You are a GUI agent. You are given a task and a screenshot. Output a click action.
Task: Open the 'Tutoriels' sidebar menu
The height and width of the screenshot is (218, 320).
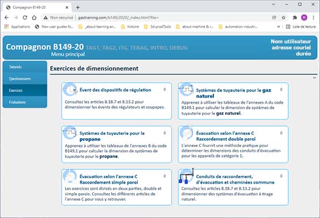pyautogui.click(x=25, y=67)
